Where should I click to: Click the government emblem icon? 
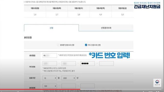(157, 83)
